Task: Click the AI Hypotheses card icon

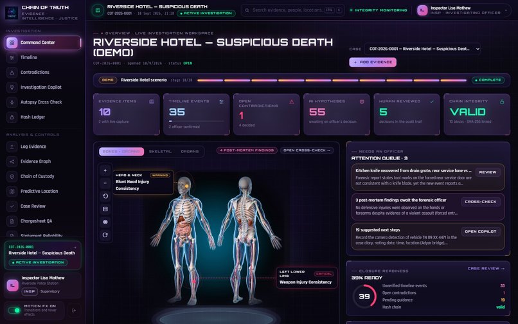Action: point(362,102)
